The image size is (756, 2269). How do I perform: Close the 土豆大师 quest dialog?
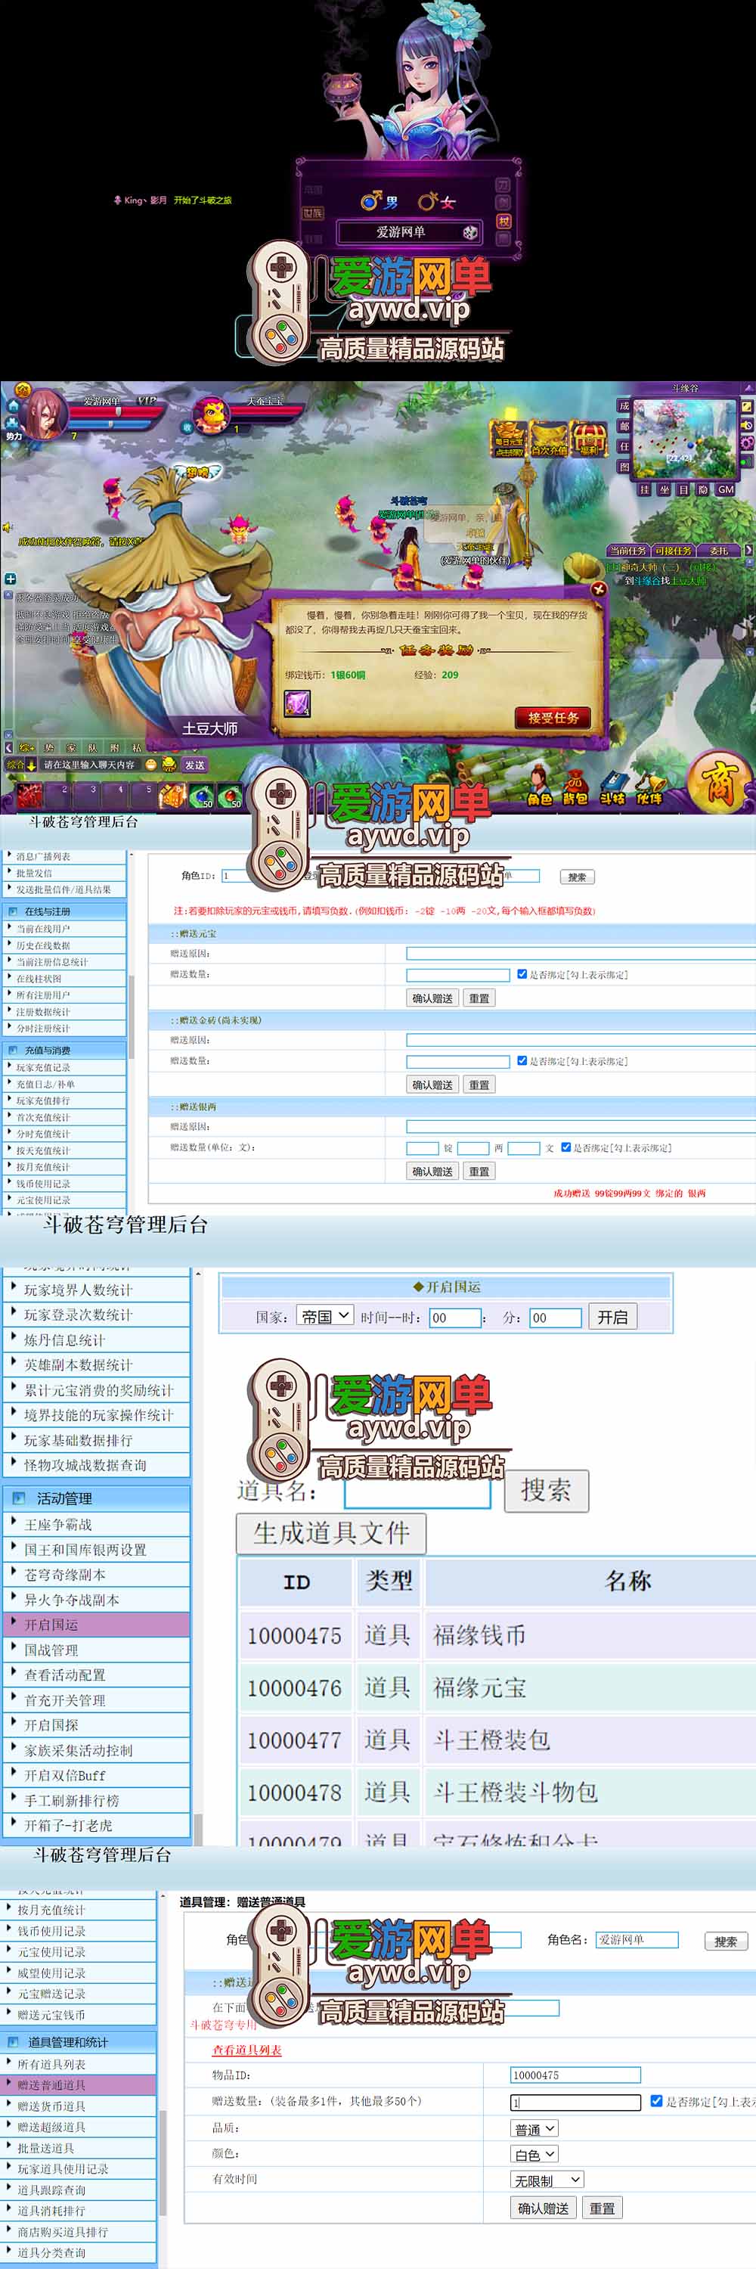coord(599,588)
